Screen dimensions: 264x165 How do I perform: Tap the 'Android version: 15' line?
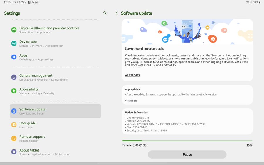[x=137, y=121]
